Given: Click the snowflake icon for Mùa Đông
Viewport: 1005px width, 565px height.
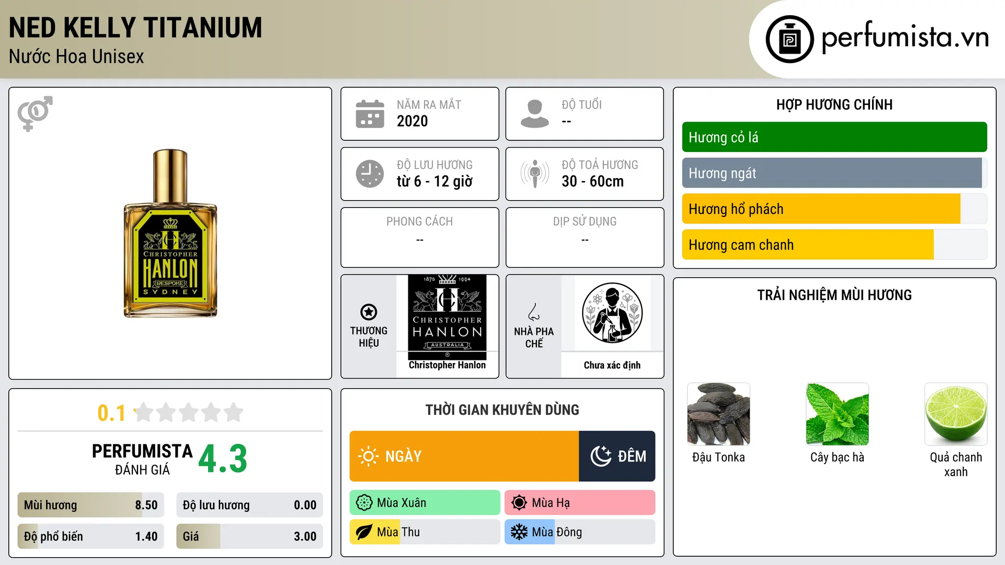Looking at the screenshot, I should coord(519,532).
